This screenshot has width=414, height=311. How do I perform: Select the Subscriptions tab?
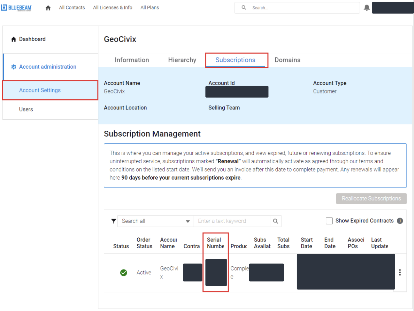coord(235,60)
